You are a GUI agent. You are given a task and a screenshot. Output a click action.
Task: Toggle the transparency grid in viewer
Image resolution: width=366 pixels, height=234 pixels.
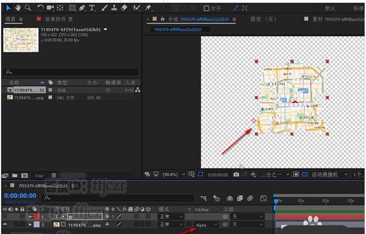305,174
